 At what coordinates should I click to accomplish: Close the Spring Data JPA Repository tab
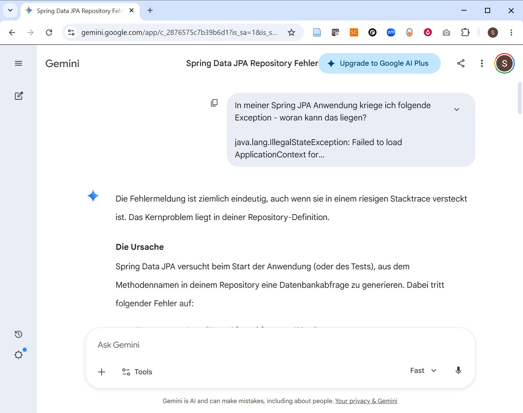coord(132,11)
